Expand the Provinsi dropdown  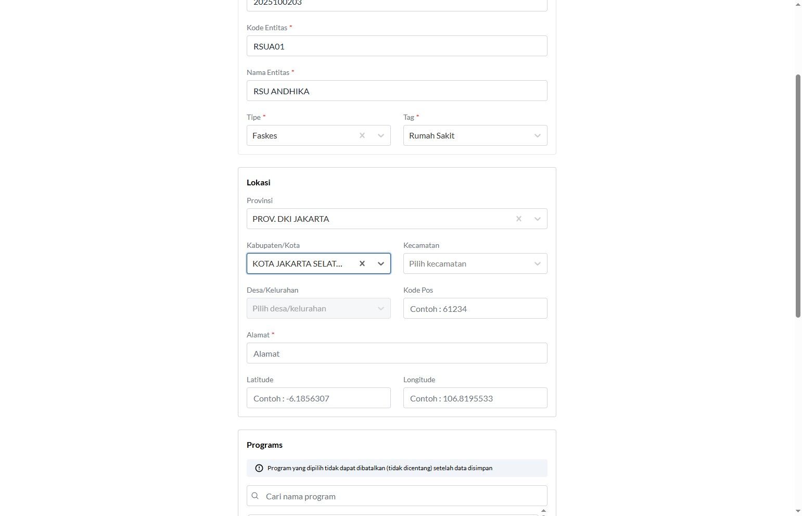pyautogui.click(x=537, y=219)
